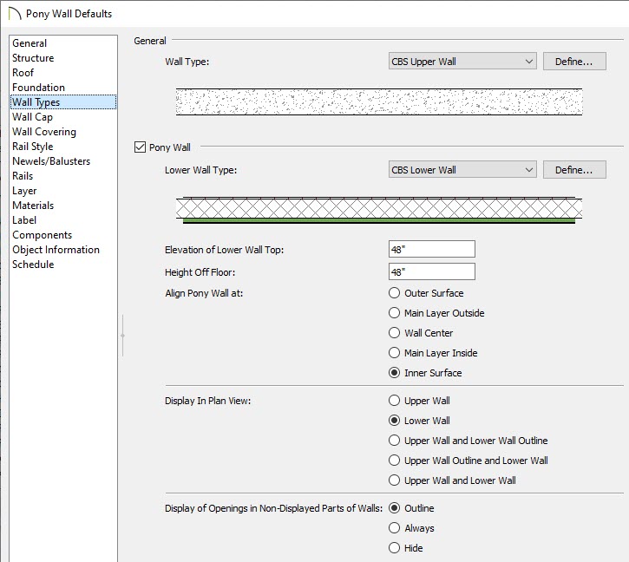Click the upper wall type preview image

[x=379, y=101]
